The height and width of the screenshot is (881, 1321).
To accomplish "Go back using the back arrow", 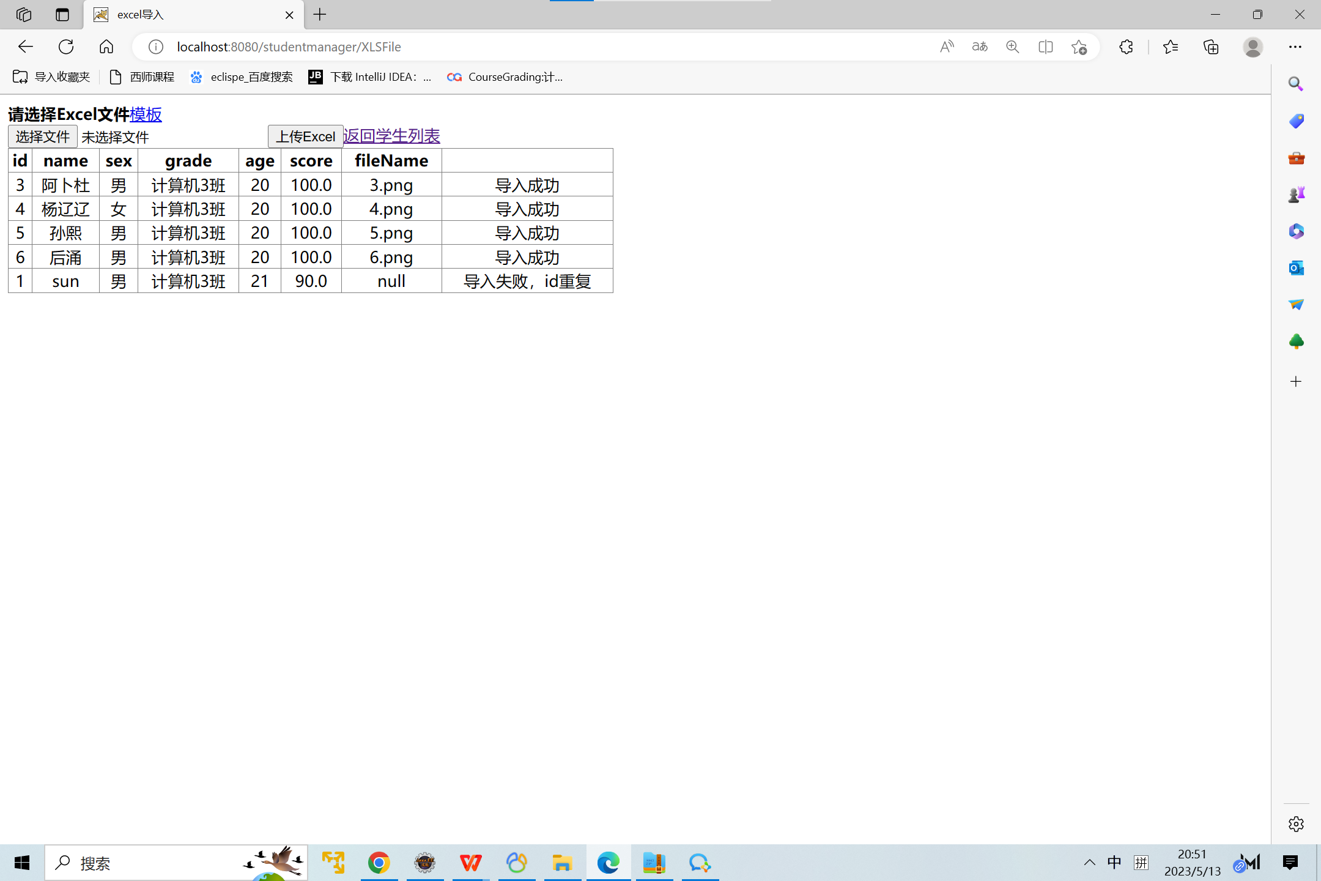I will pyautogui.click(x=25, y=46).
